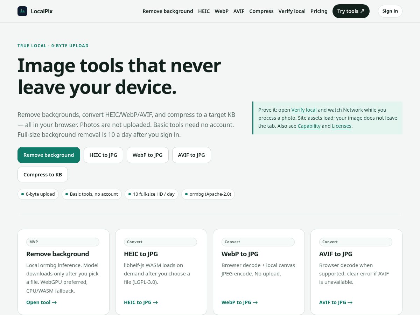The height and width of the screenshot is (315, 420).
Task: Click the green Remove background button
Action: tap(49, 155)
